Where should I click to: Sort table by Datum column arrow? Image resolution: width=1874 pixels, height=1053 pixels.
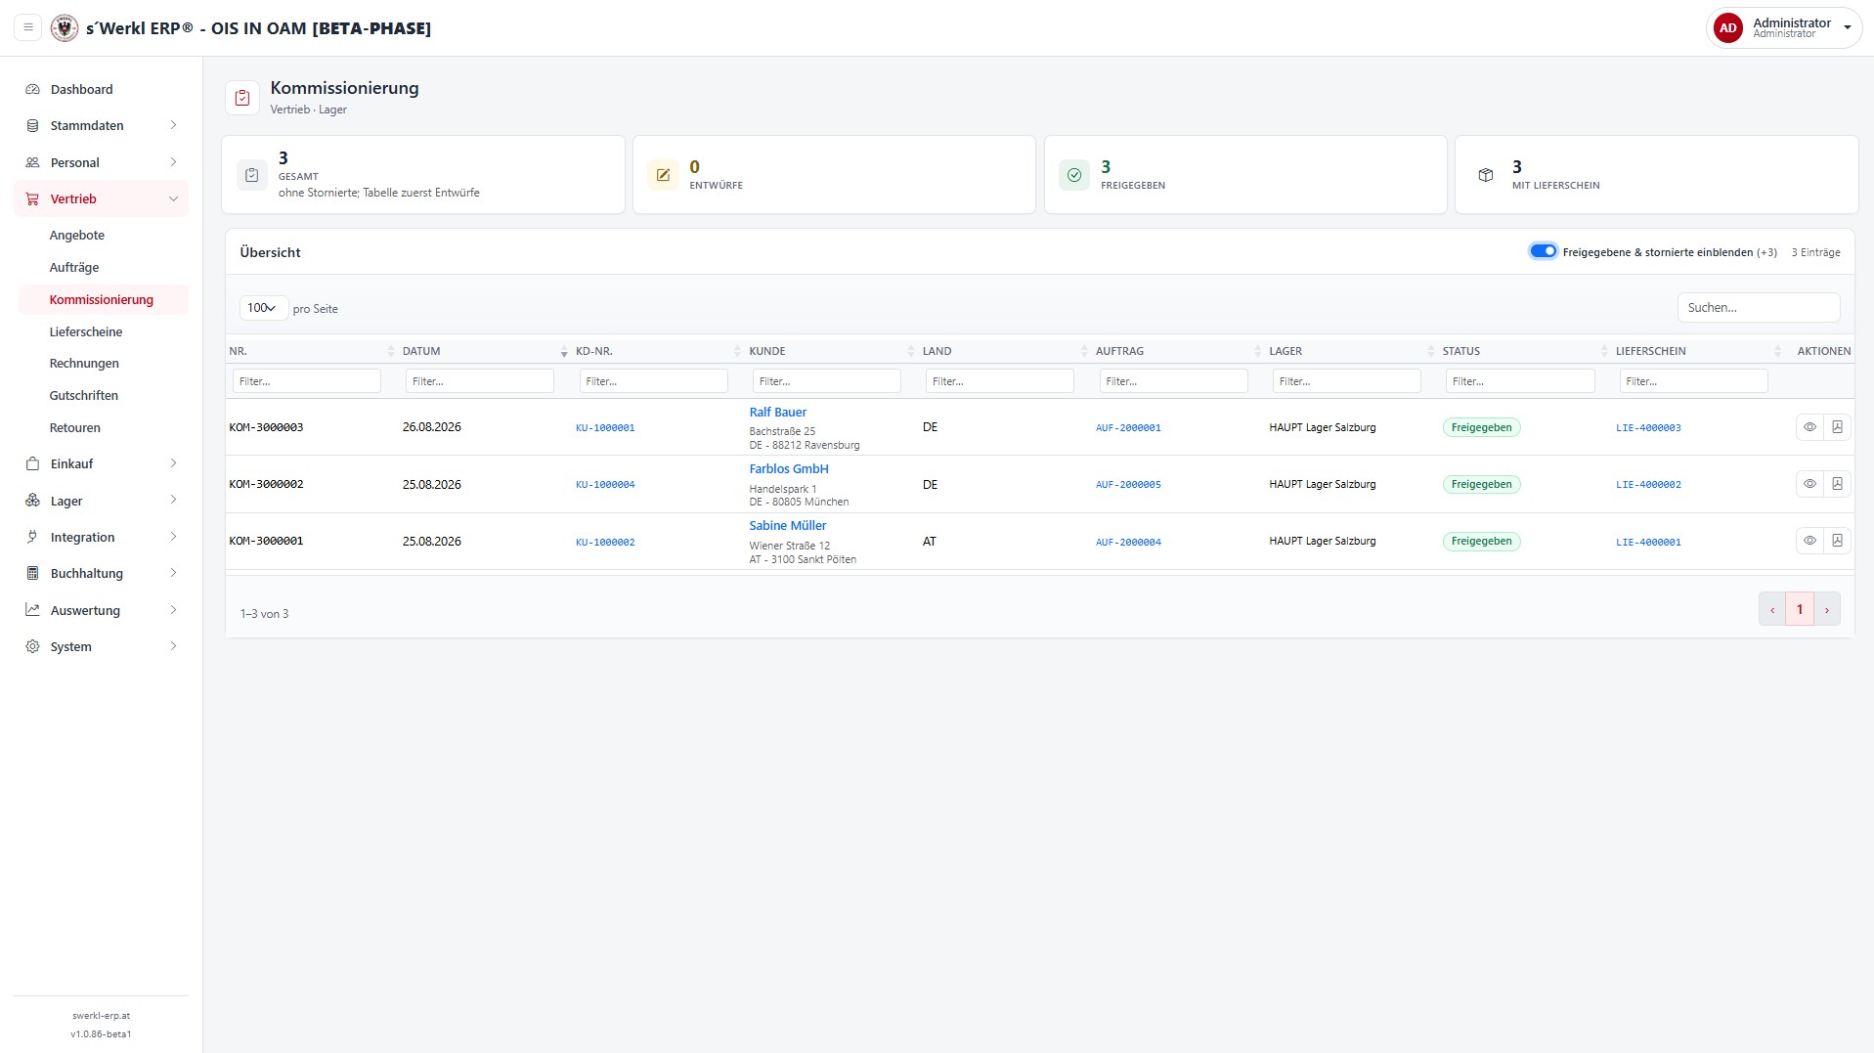click(564, 351)
